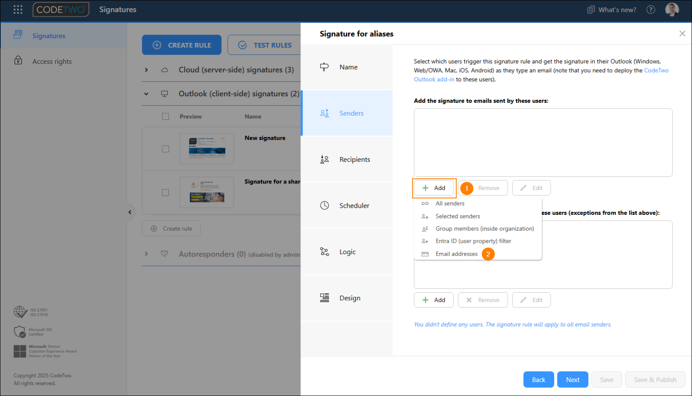Click the Microsoft 365 Certified badge
This screenshot has width=692, height=396.
coord(33,332)
